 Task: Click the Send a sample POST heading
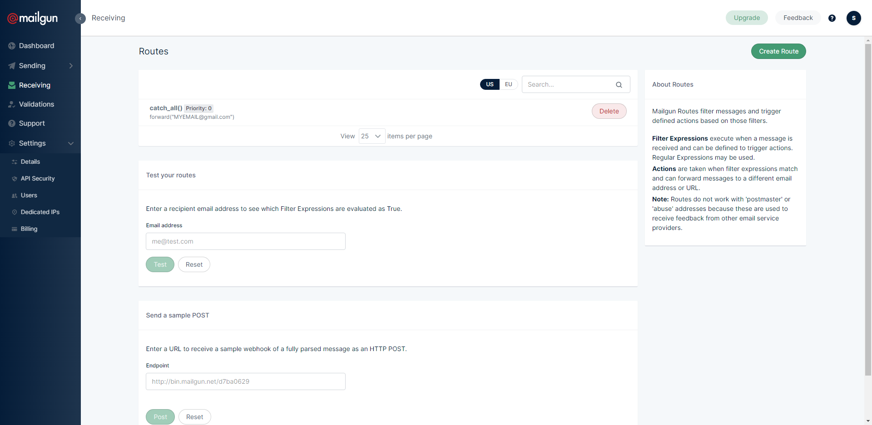[178, 315]
